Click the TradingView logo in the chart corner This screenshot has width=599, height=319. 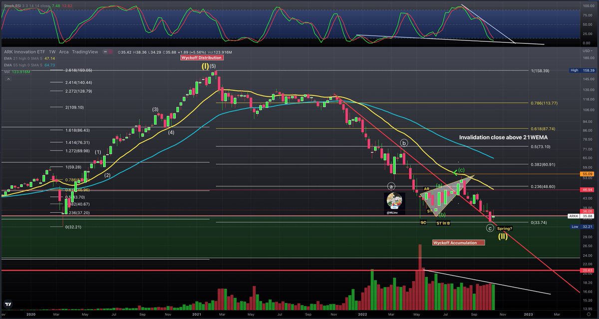[8, 304]
